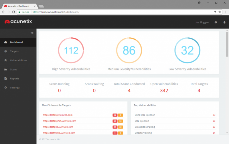The height and width of the screenshot is (144, 229).
Task: Click the Reports document icon
Action: (x=5, y=78)
